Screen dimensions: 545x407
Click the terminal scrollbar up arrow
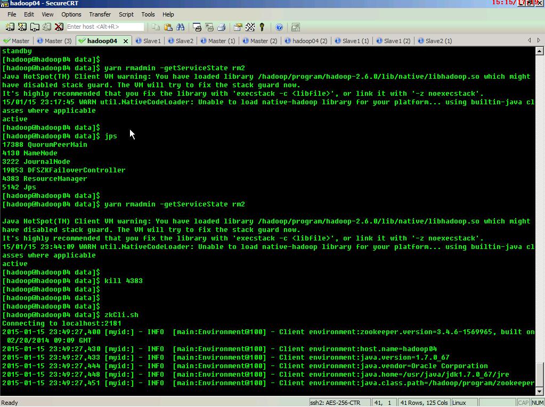(539, 51)
